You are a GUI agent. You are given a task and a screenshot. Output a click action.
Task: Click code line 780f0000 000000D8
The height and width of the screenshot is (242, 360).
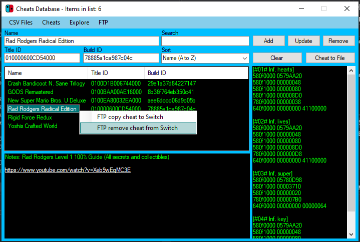277,154
